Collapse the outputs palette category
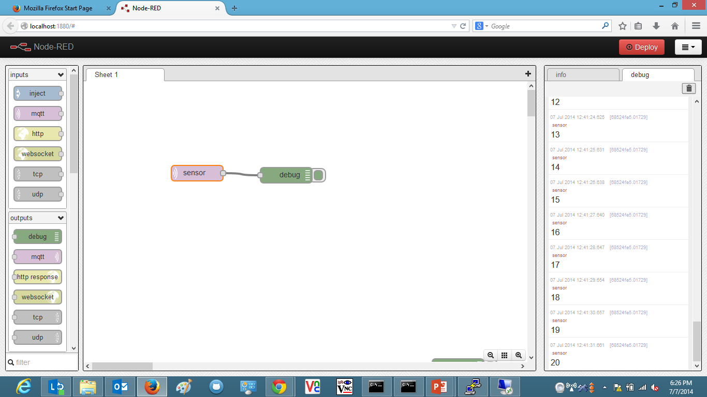The width and height of the screenshot is (707, 397). pos(37,218)
